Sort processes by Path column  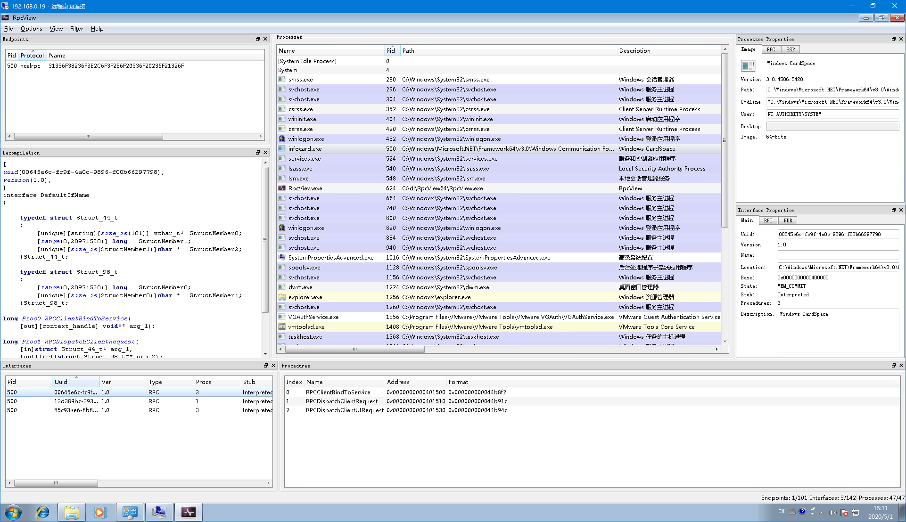(509, 51)
